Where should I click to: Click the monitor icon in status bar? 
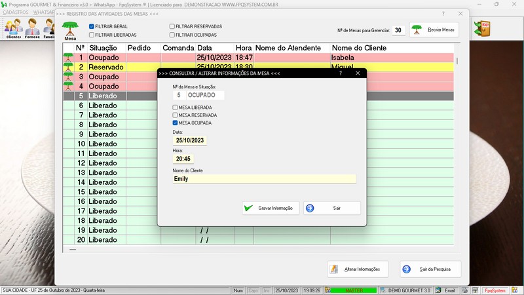tap(475, 290)
